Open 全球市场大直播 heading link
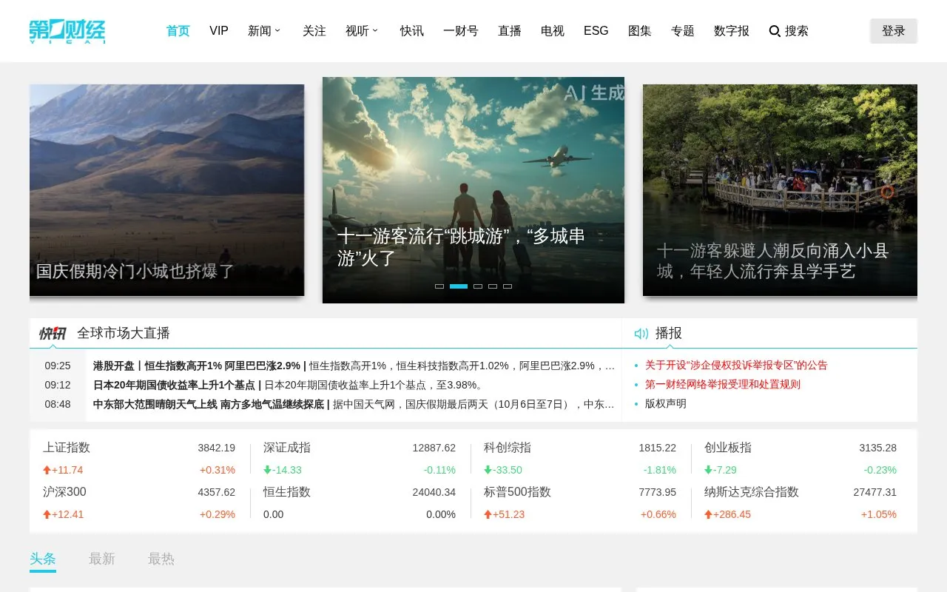947x592 pixels. pos(124,333)
